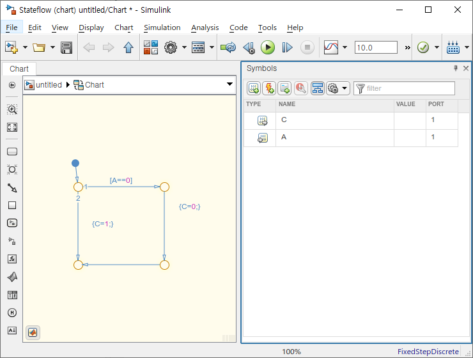Click the Open folder icon
The width and height of the screenshot is (473, 358).
39,47
